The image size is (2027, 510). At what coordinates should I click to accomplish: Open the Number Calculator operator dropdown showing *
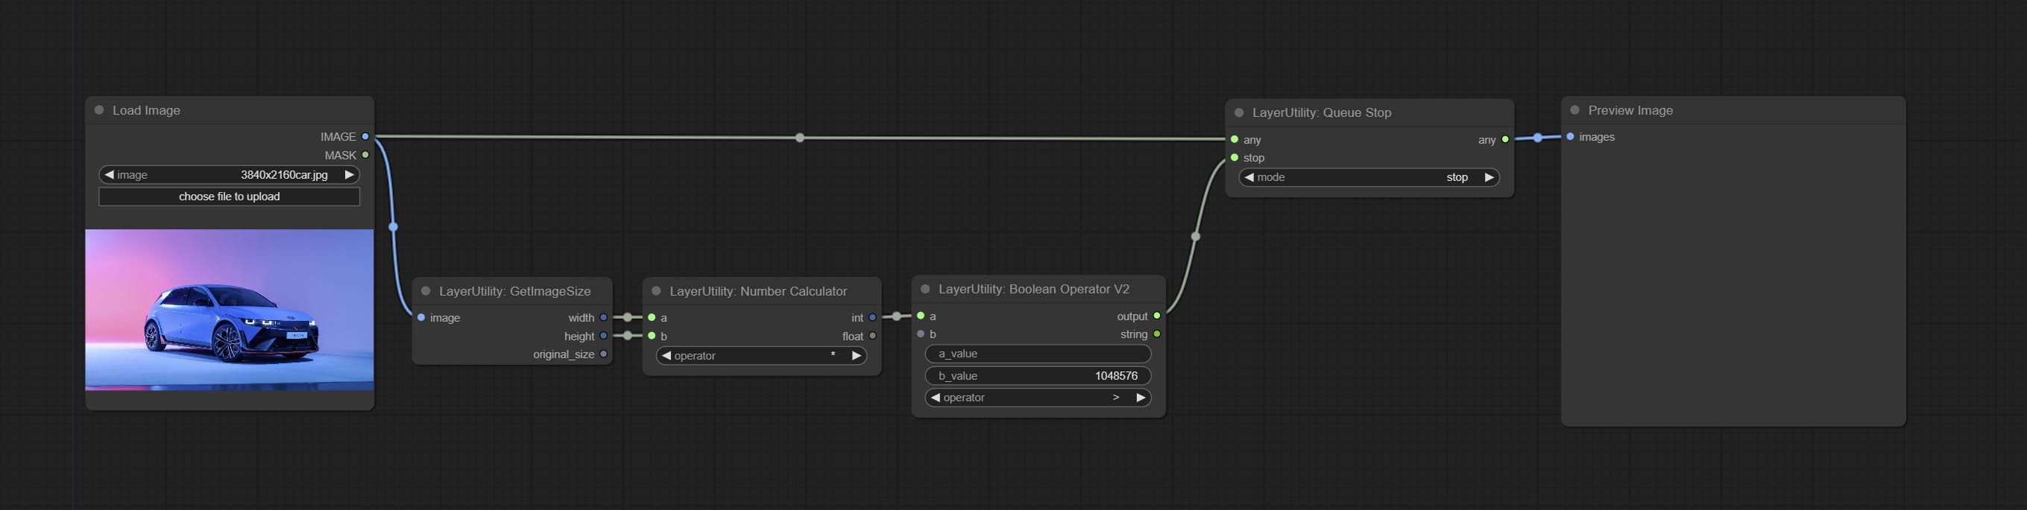click(x=762, y=355)
